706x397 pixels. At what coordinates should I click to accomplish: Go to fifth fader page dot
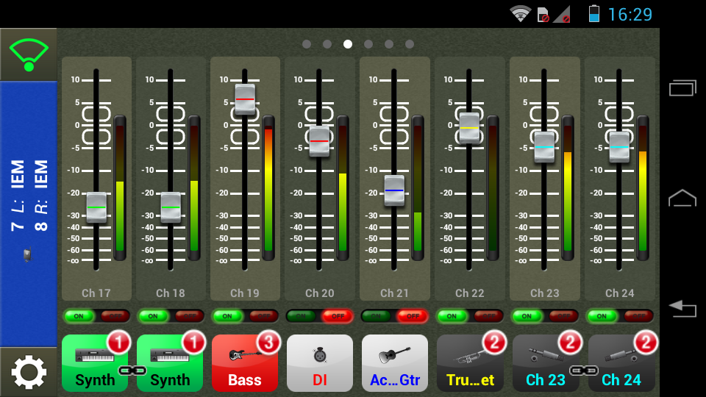coord(389,44)
